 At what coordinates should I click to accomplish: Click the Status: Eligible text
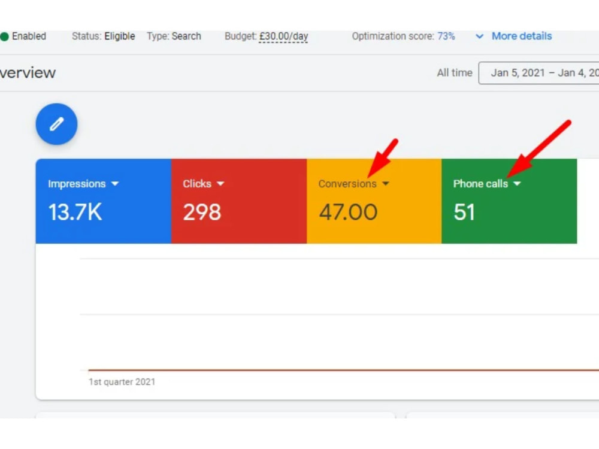pos(104,37)
